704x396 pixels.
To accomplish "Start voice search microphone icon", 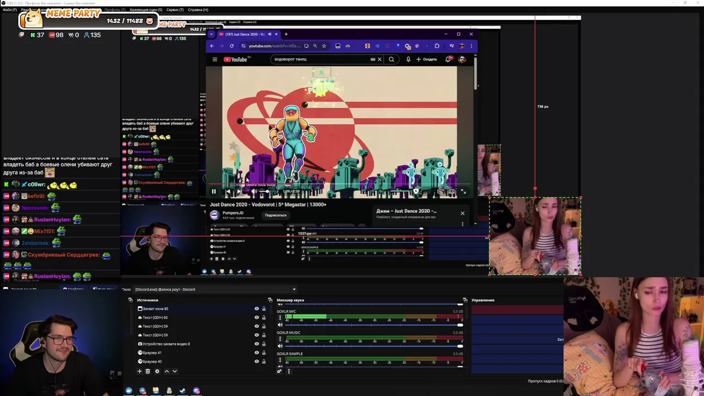I will (408, 59).
